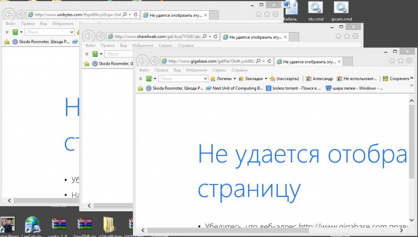418x237 pixels.
Task: Open the Сервис menu in gigabase window
Action: (x=219, y=70)
